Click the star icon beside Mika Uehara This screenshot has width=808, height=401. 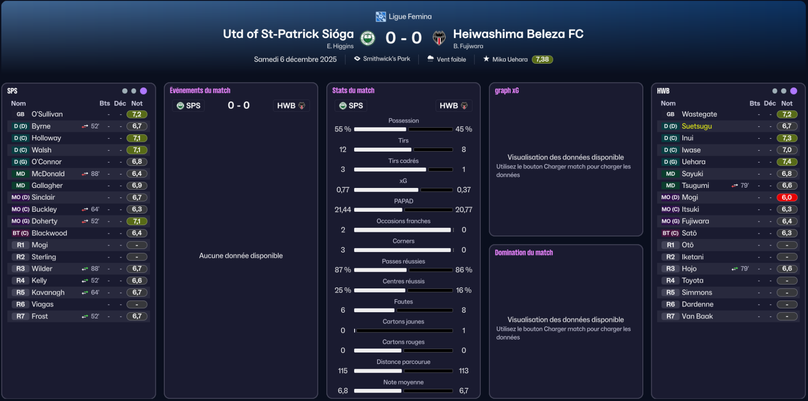(x=486, y=59)
